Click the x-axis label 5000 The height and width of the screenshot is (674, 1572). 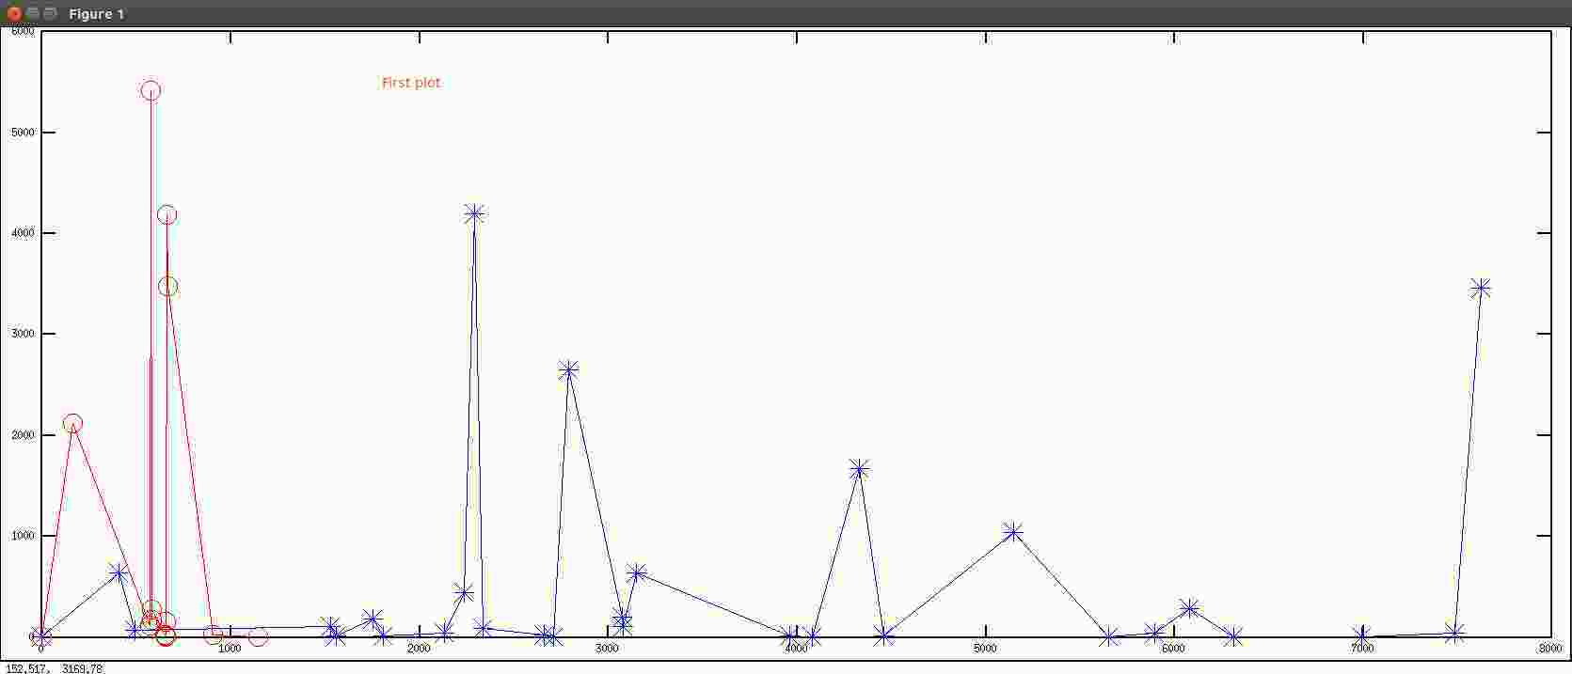pos(985,649)
